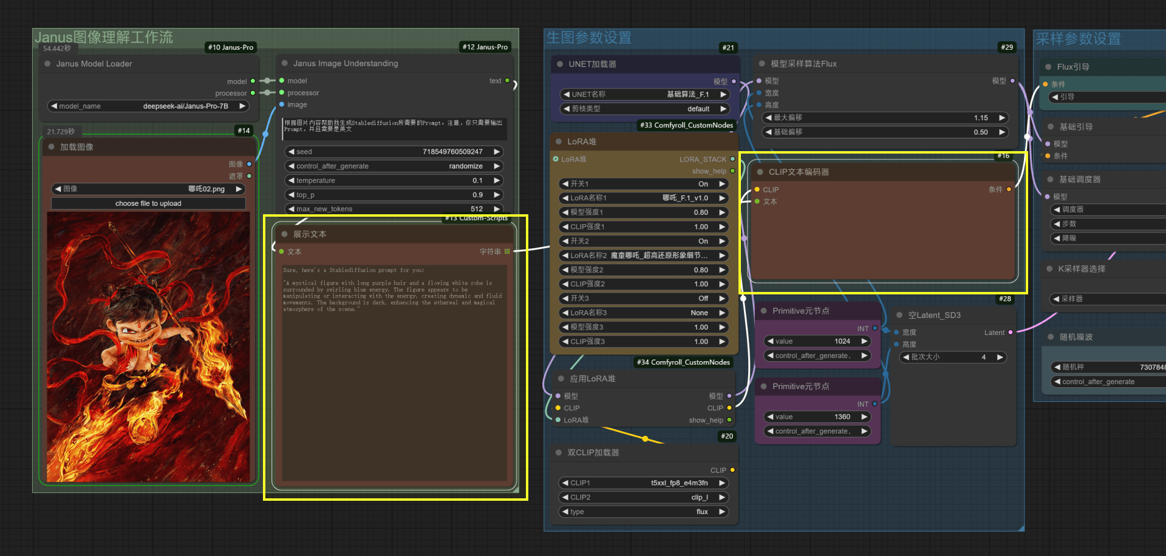Open the LoRA名称2 dropdown
Viewport: 1166px width, 556px height.
coord(643,256)
